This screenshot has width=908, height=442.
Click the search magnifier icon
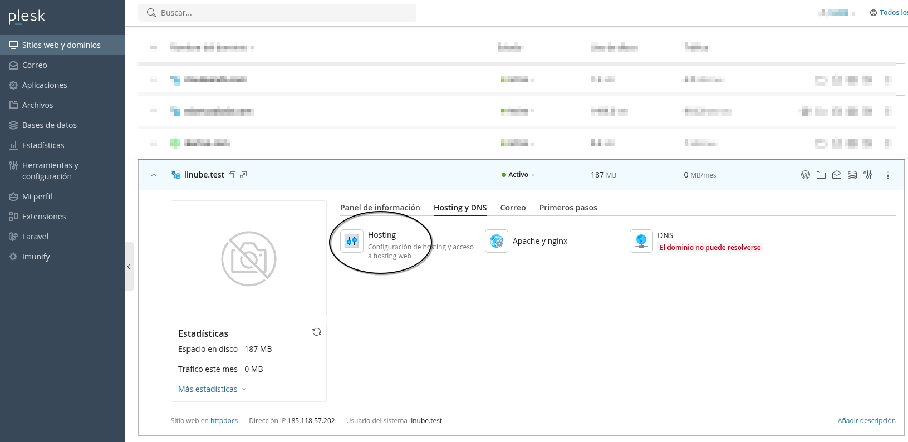click(151, 13)
